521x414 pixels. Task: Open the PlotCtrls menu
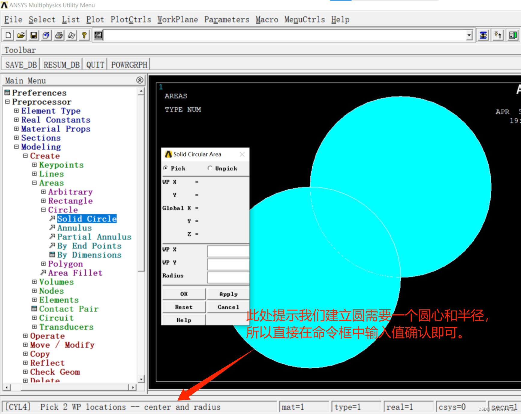tap(131, 19)
